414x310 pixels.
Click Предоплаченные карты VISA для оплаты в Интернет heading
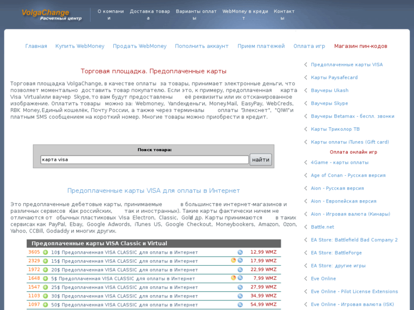[153, 191]
